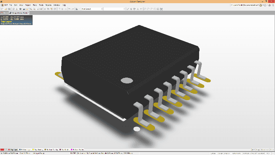Click the Print Preview toolbar icon
275x155 pixels.
(16, 9)
